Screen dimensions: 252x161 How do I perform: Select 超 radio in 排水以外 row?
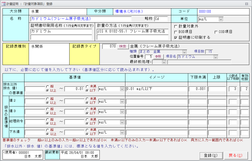click(47, 86)
